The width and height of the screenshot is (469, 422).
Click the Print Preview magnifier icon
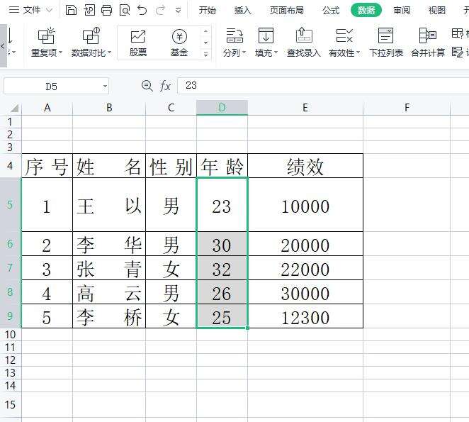point(125,11)
